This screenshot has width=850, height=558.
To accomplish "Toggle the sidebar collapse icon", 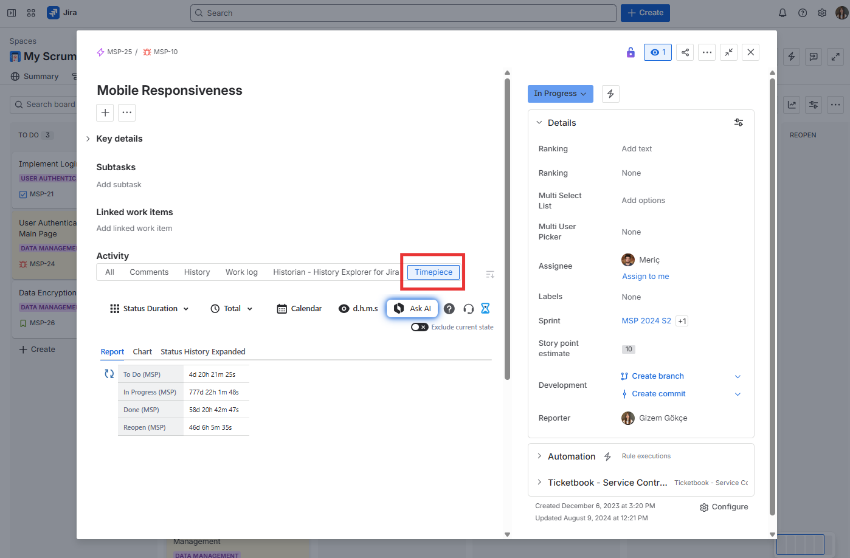I will (12, 13).
